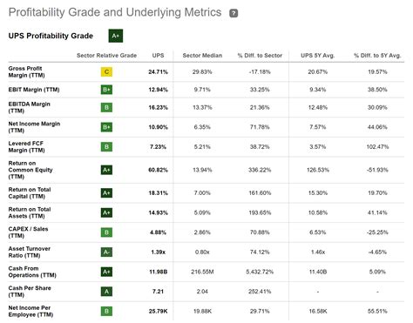Image resolution: width=413 pixels, height=323 pixels.
Task: Open the Net Income Margin (TTM) metric
Action: [x=34, y=127]
